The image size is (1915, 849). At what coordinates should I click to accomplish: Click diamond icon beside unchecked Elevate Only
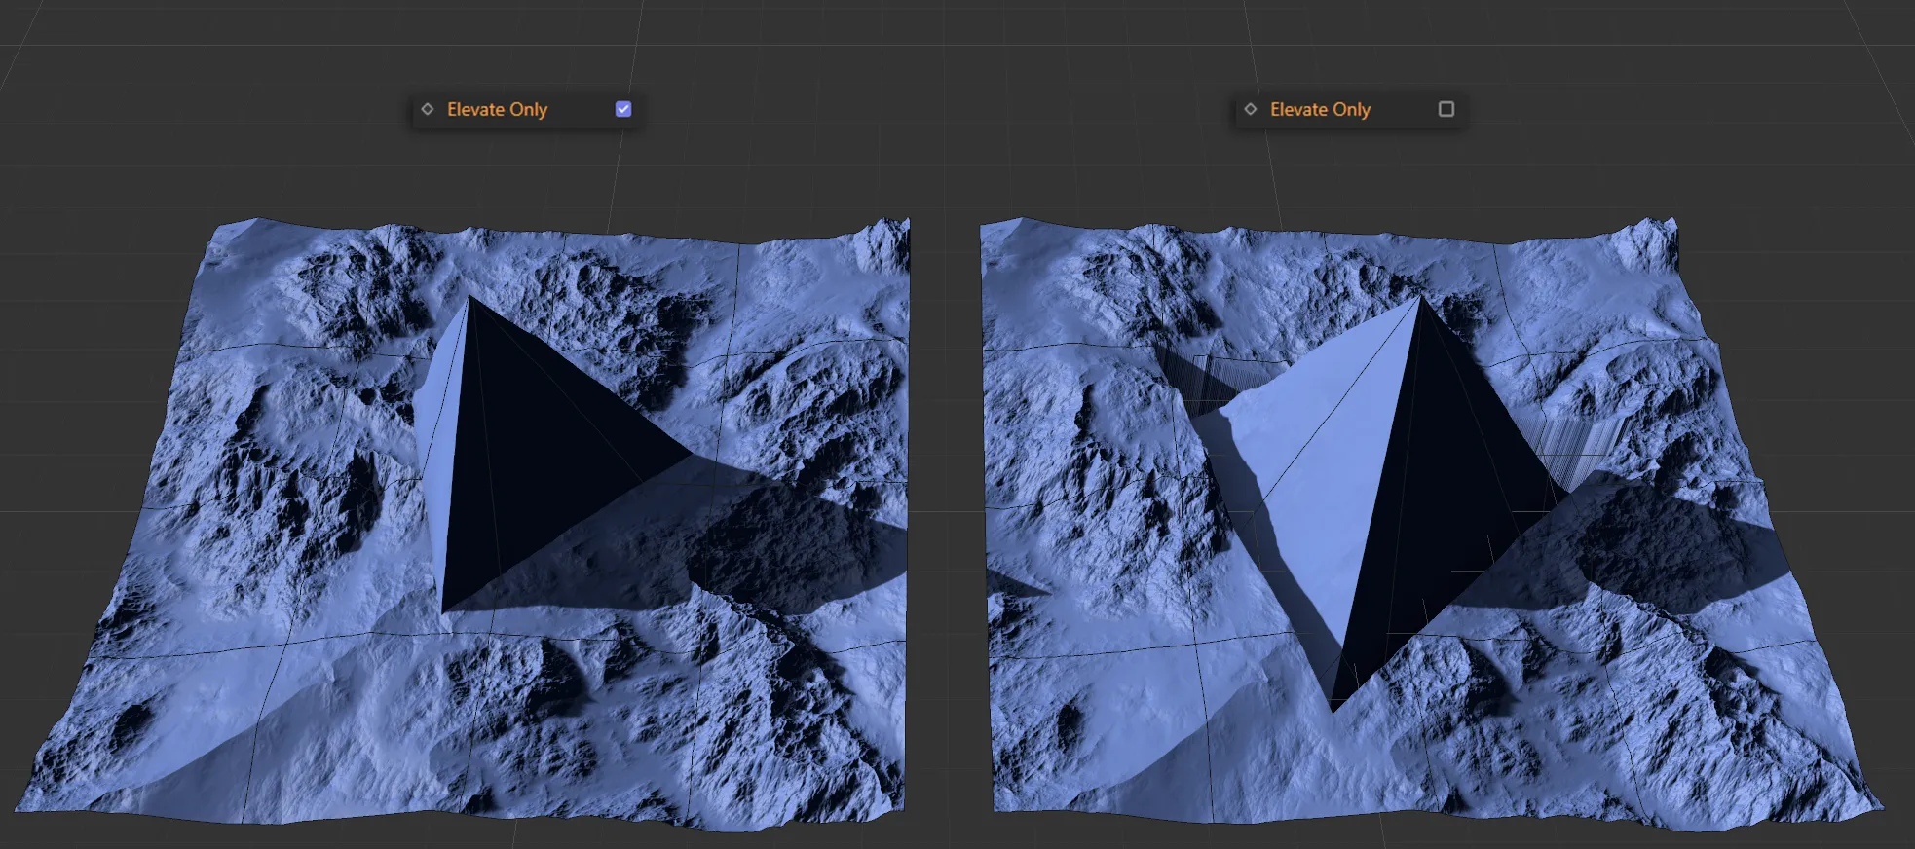click(1251, 109)
